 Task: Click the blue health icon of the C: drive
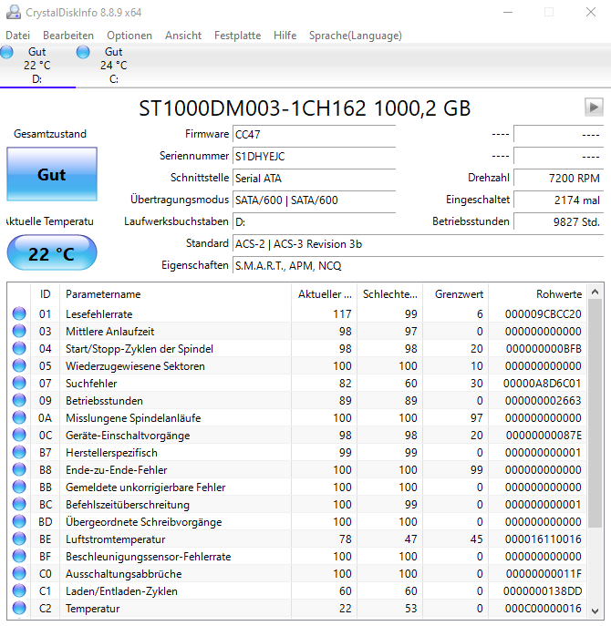pyautogui.click(x=83, y=52)
